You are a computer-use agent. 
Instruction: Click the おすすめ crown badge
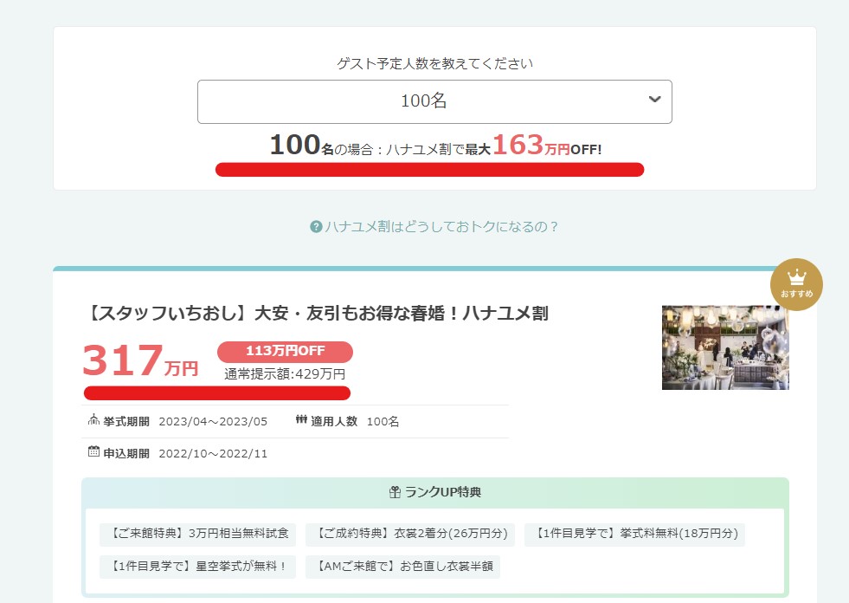[x=796, y=284]
